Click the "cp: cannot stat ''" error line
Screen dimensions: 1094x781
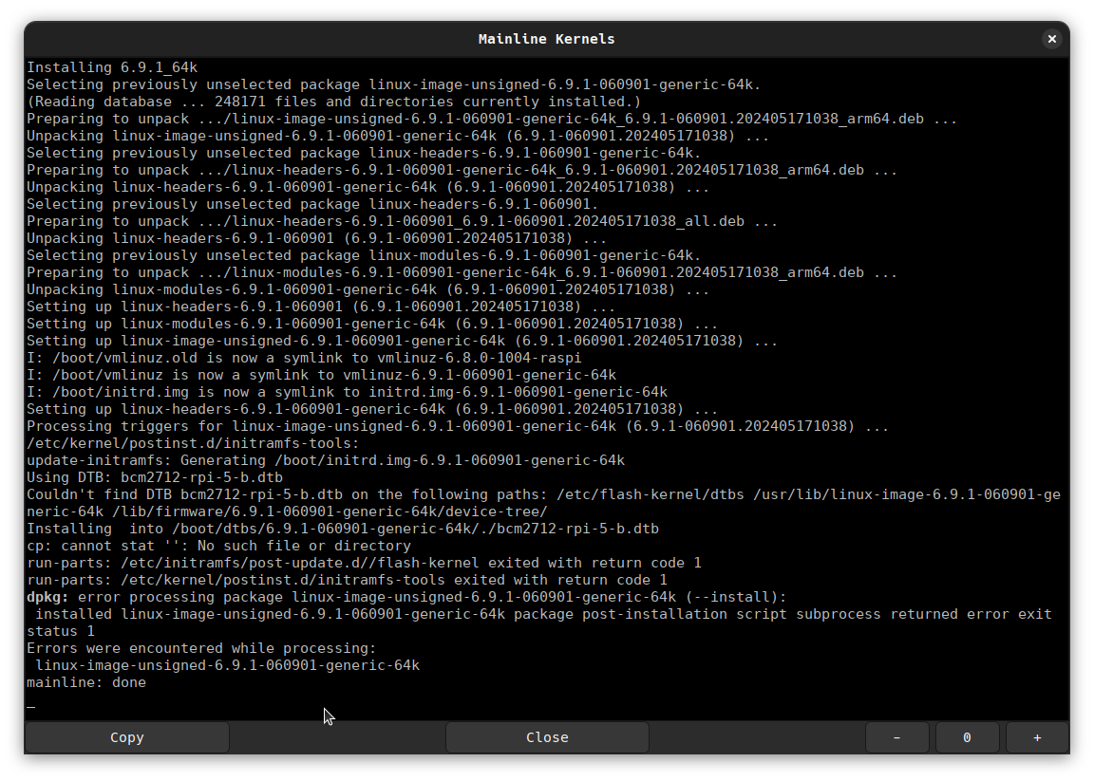pos(219,546)
